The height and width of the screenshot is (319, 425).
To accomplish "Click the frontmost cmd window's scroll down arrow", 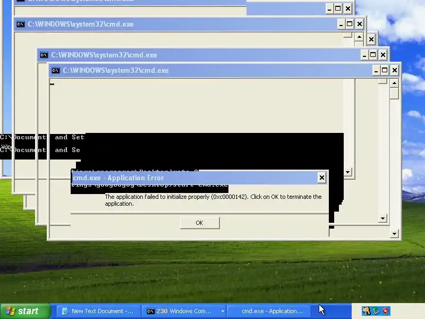I will [394, 233].
